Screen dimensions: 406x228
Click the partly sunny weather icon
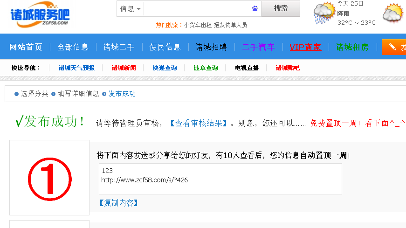[392, 13]
